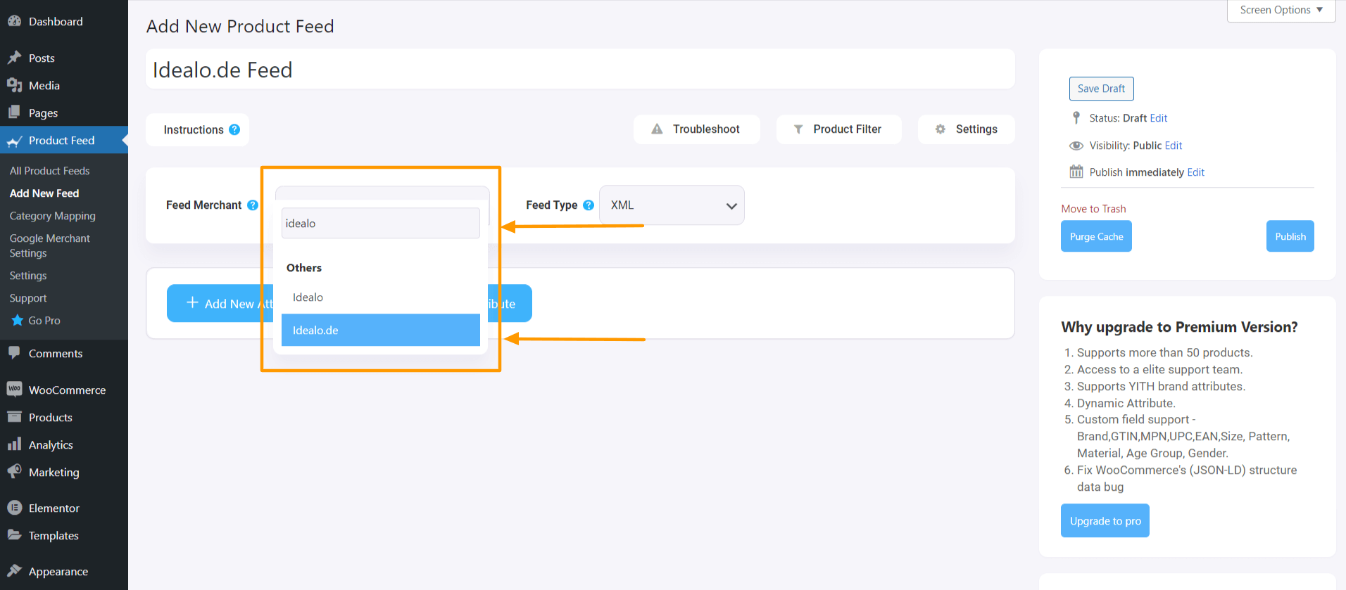Expand the Screen Options panel
The width and height of the screenshot is (1346, 590).
coord(1281,11)
